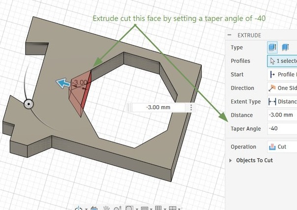The height and width of the screenshot is (210, 297).
Task: Collapse the EXTRUDE dialog with minus icon
Action: point(229,35)
